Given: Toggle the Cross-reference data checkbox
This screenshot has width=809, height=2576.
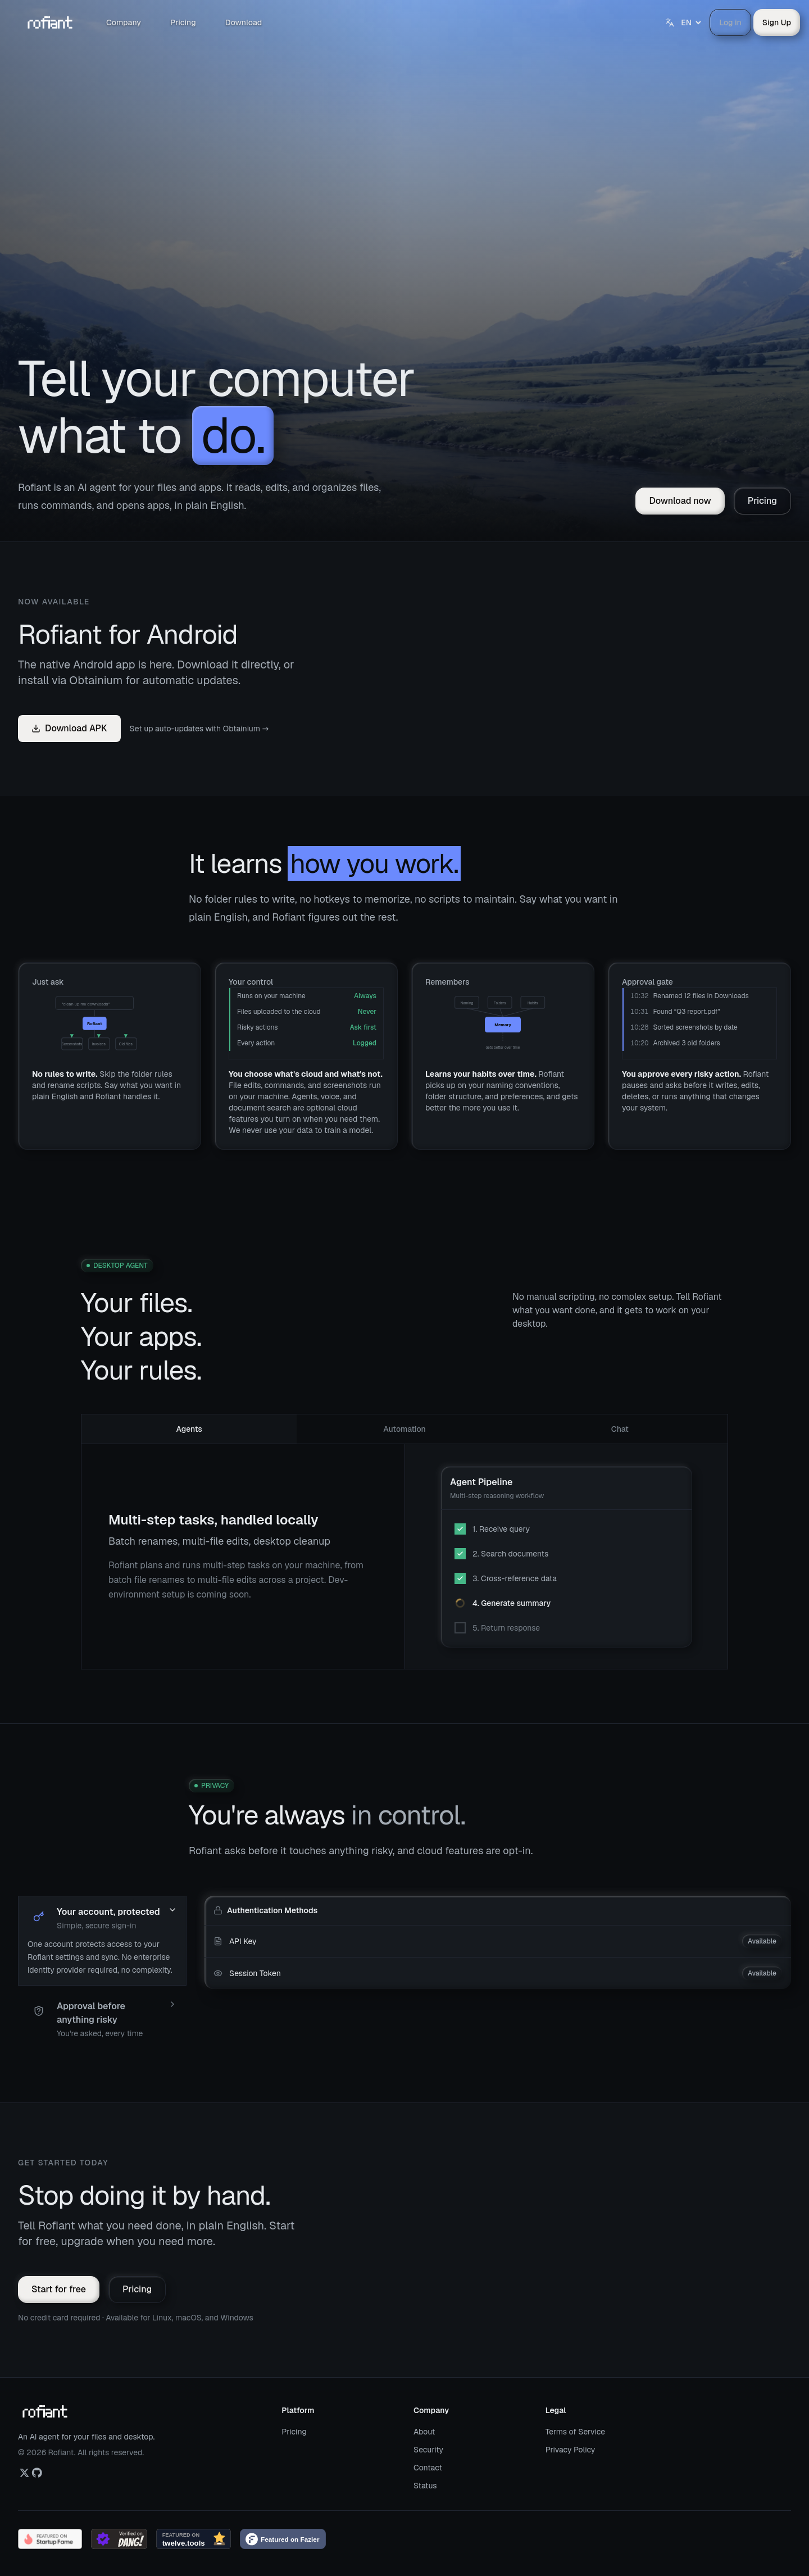Looking at the screenshot, I should click(460, 1578).
